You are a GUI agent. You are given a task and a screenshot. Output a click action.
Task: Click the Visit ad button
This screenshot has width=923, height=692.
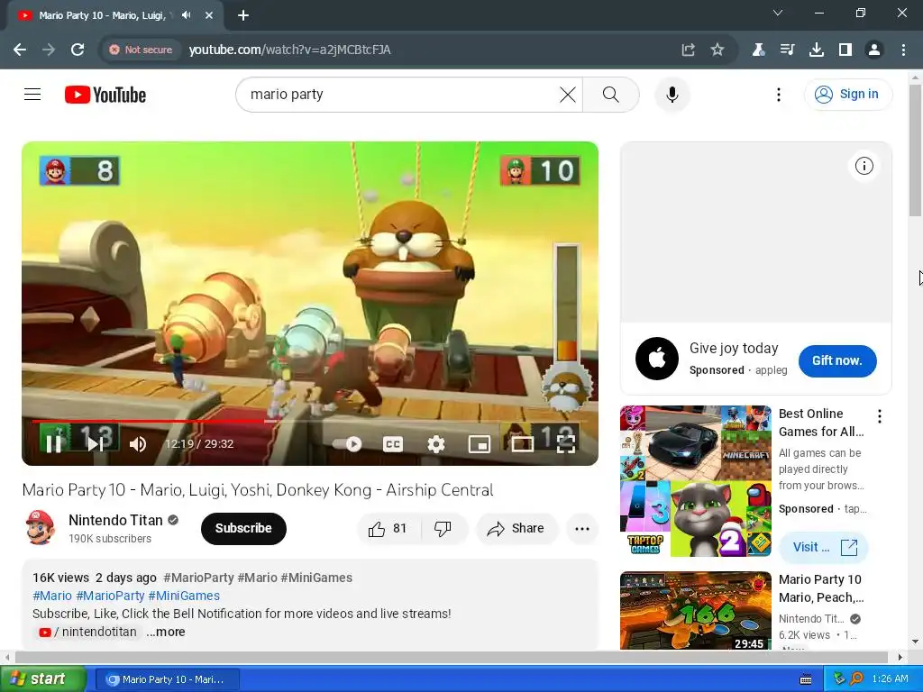[824, 547]
